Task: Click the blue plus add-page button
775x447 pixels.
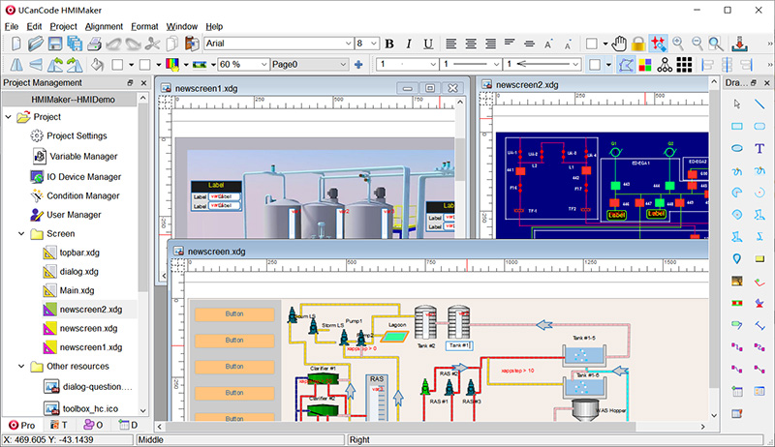Action: click(x=358, y=65)
